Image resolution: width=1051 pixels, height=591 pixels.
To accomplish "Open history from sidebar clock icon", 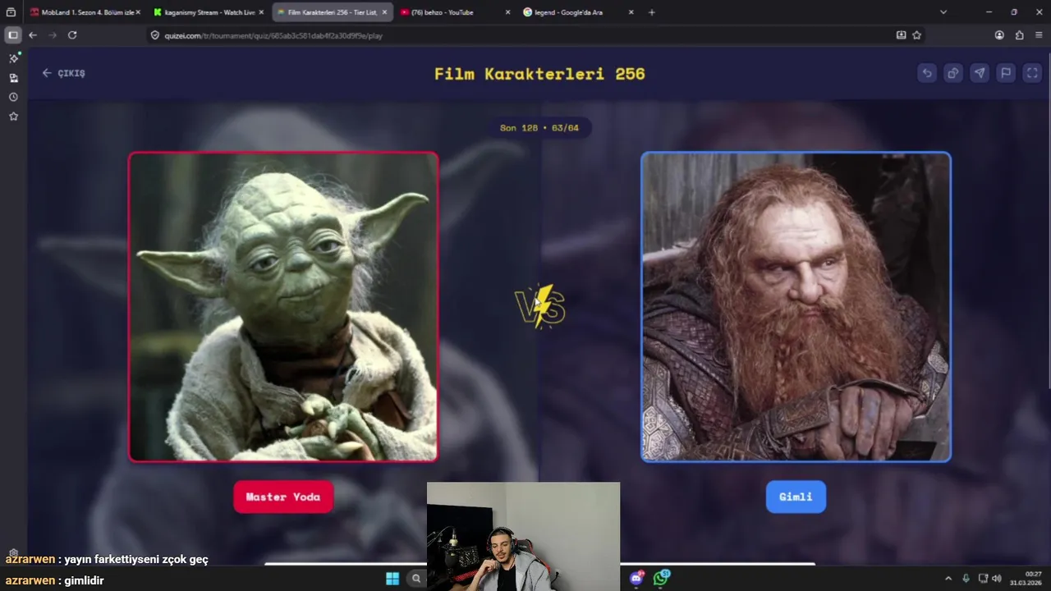I will click(x=13, y=97).
